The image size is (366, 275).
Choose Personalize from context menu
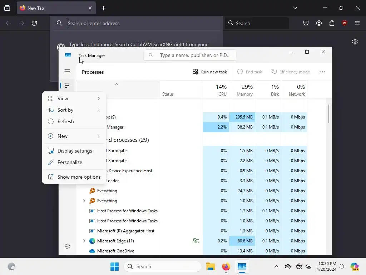tap(74, 162)
